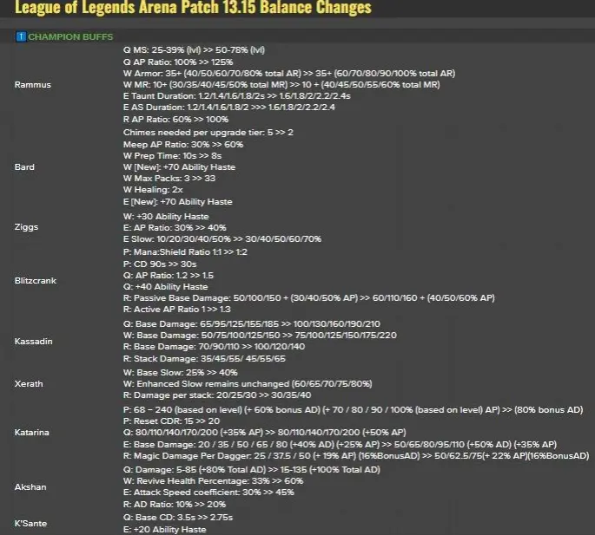The image size is (595, 535).
Task: Click the 'CHAMPION BUFFS' section heading
Action: pyautogui.click(x=70, y=36)
